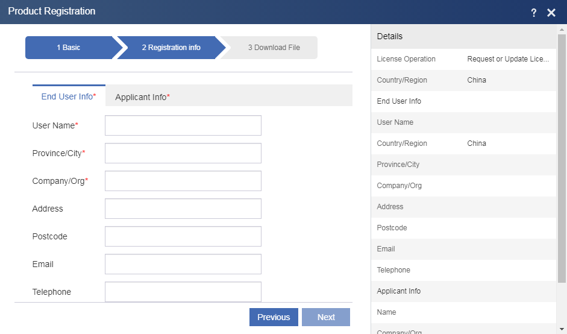Select the Company/Org text box
The width and height of the screenshot is (567, 334).
click(x=183, y=181)
